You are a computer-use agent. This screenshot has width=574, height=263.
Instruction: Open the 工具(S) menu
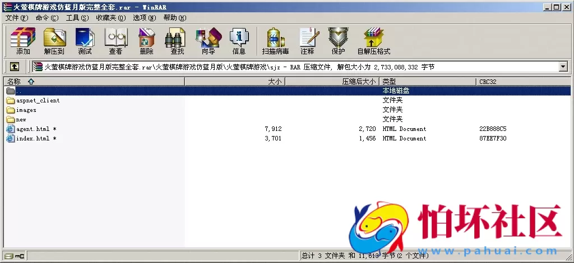77,17
